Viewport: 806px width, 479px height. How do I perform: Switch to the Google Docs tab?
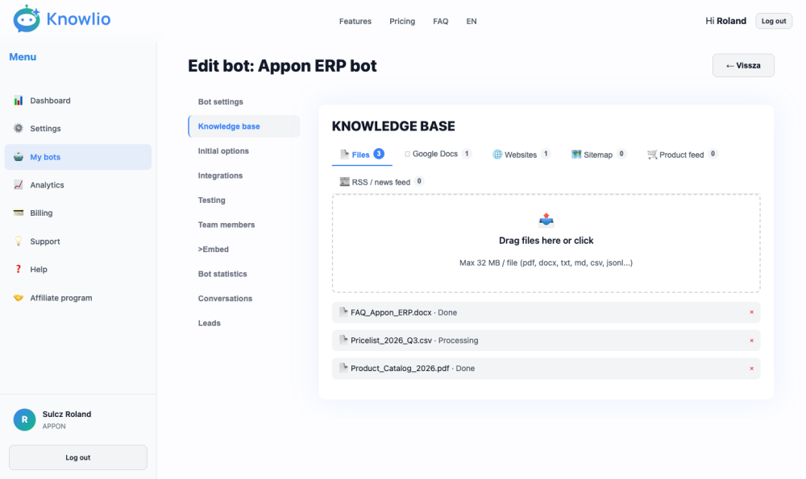click(438, 154)
